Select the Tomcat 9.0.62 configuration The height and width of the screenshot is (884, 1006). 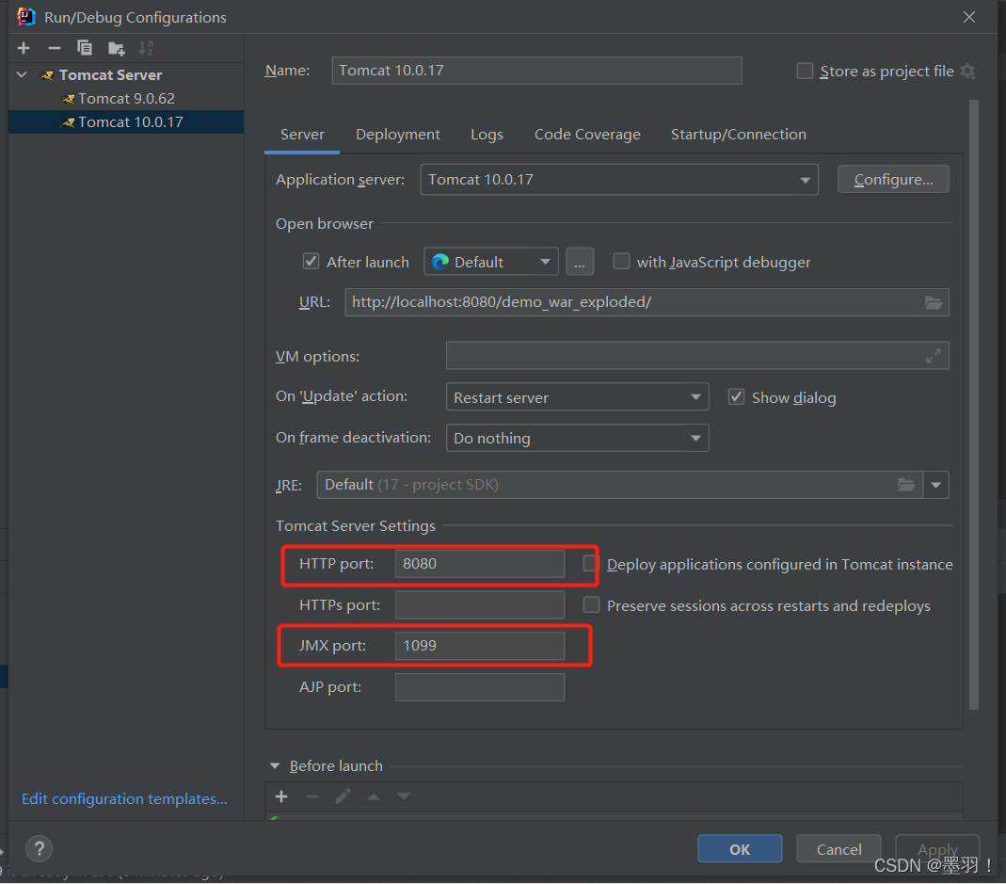coord(126,98)
